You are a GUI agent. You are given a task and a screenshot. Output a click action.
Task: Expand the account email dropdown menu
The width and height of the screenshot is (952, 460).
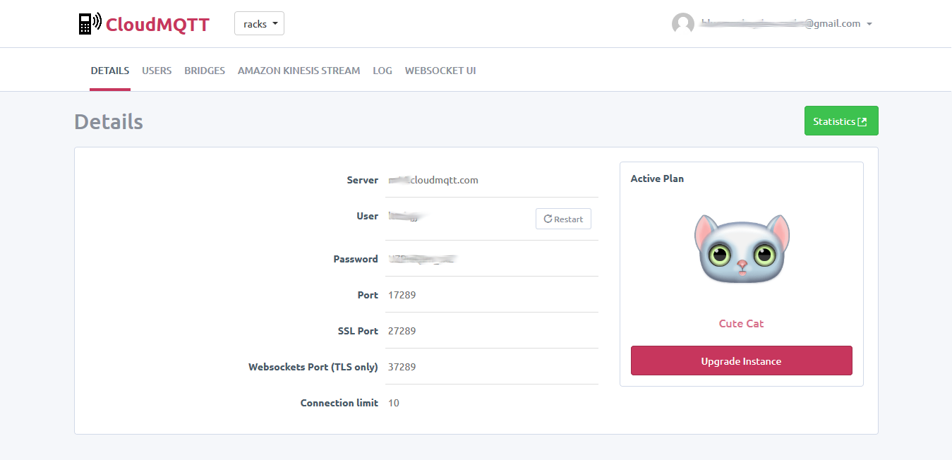[x=869, y=24]
